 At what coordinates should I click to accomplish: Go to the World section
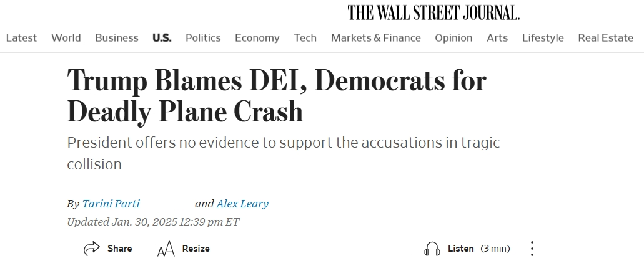(x=66, y=38)
